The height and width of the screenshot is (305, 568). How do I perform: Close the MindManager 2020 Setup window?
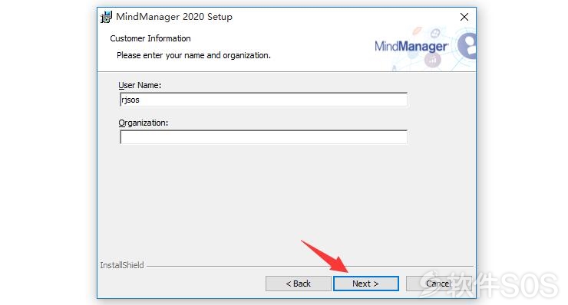point(464,17)
